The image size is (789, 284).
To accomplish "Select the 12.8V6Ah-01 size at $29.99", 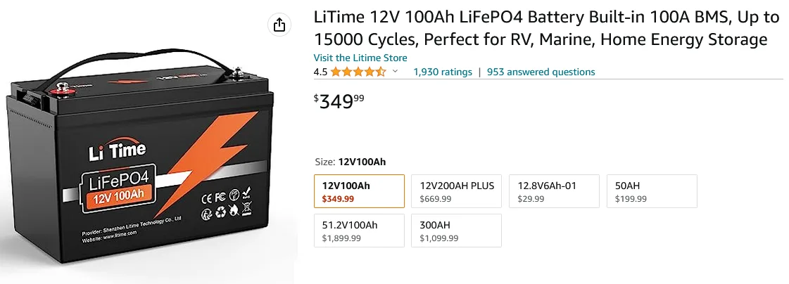I will [554, 191].
